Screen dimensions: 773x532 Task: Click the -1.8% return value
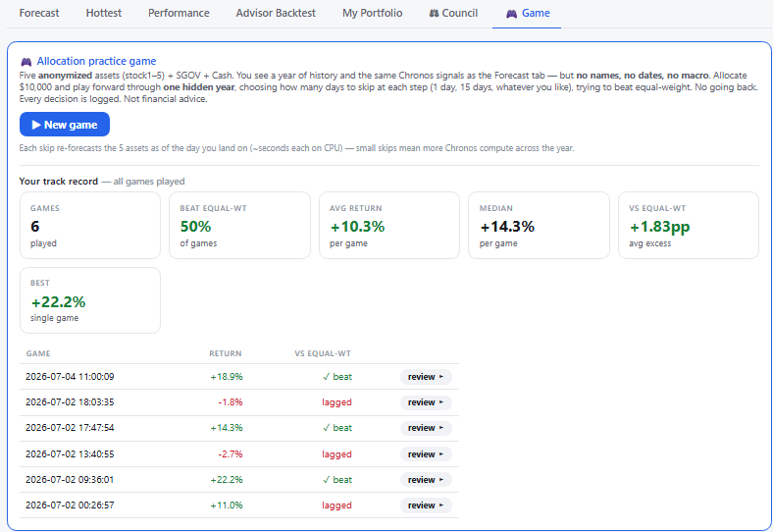pyautogui.click(x=231, y=402)
